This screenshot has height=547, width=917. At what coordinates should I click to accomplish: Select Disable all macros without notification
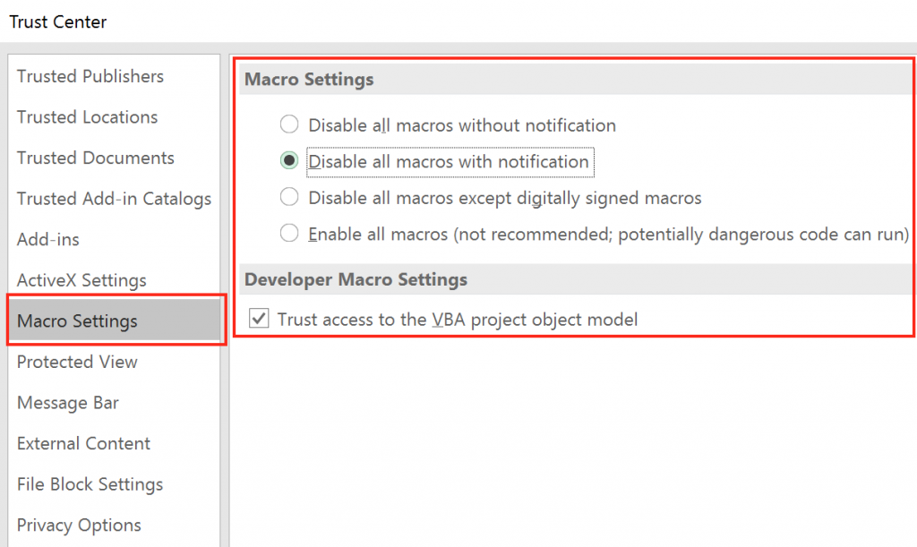pos(288,124)
